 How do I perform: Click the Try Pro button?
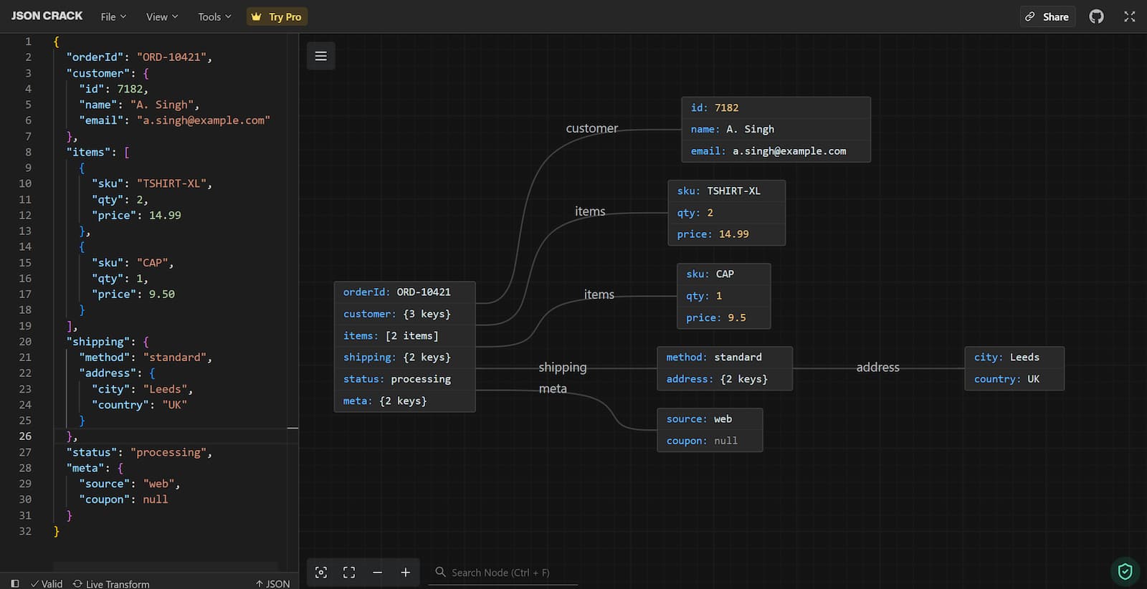(277, 16)
